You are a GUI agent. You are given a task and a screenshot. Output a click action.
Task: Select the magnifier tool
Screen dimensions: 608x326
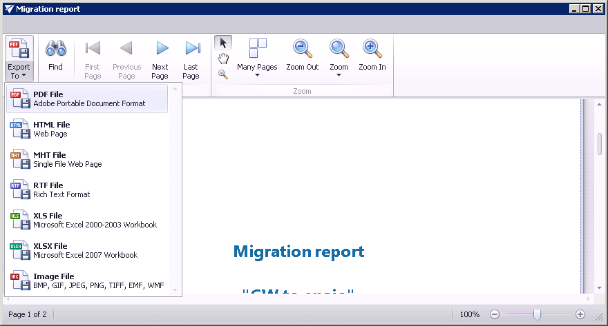[223, 74]
